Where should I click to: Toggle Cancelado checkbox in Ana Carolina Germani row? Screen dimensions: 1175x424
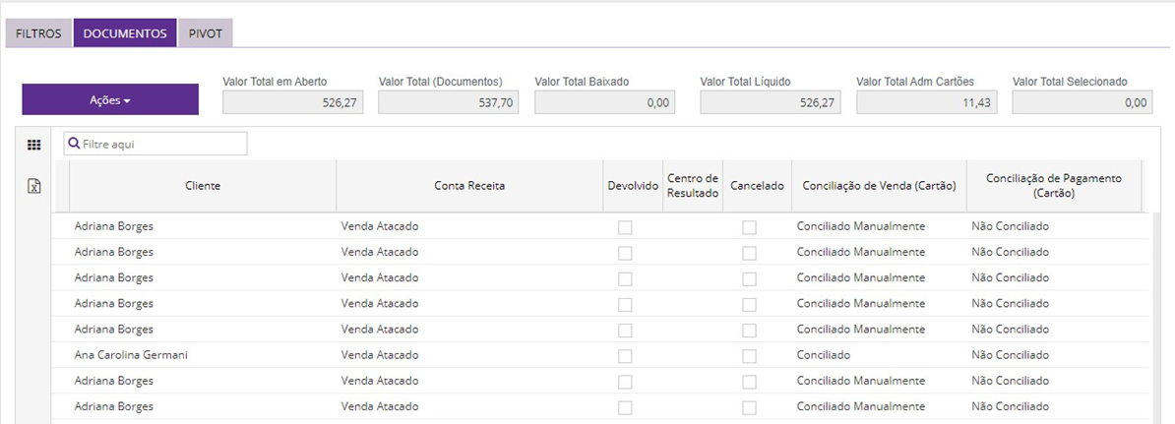750,355
